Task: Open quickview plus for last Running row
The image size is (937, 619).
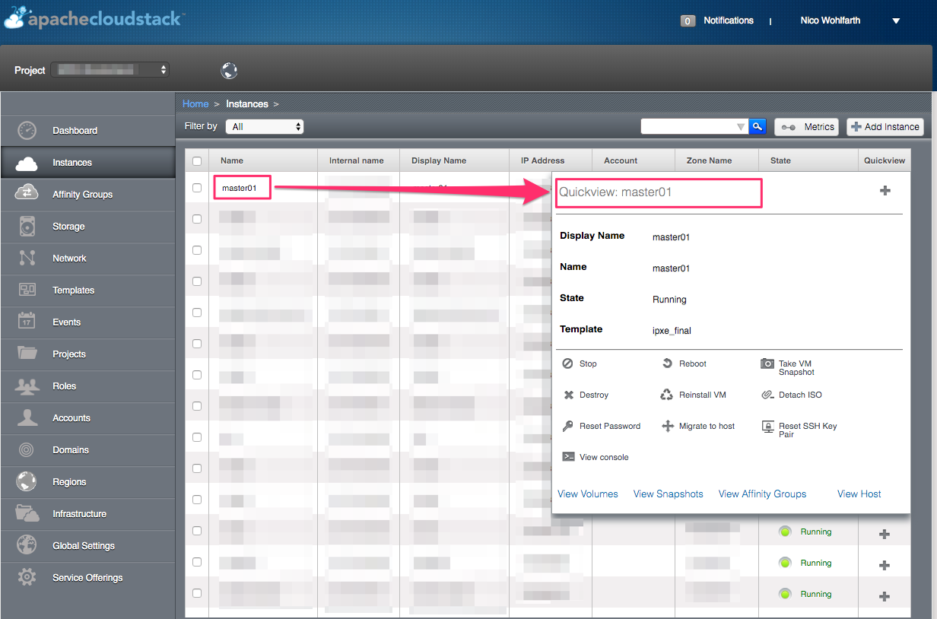Action: pos(885,596)
